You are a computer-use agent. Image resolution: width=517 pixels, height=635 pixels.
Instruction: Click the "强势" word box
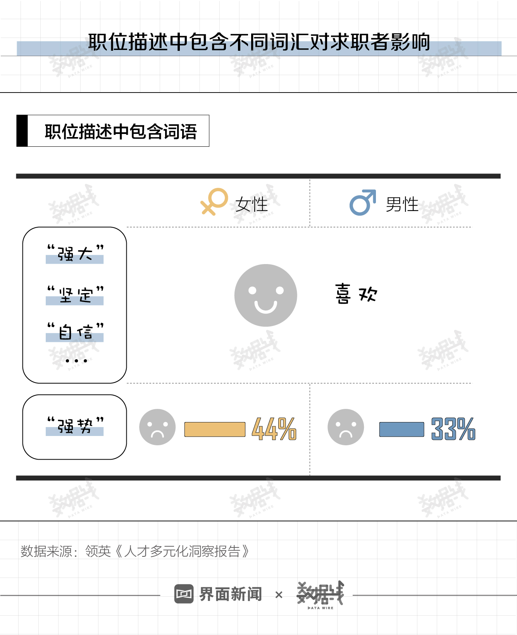75,427
